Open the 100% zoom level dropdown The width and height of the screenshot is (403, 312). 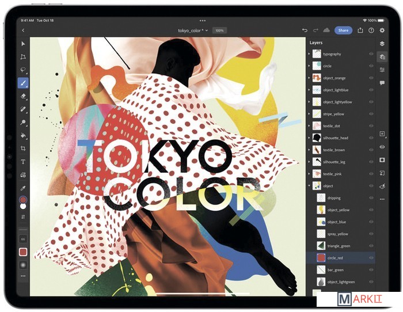(x=219, y=30)
